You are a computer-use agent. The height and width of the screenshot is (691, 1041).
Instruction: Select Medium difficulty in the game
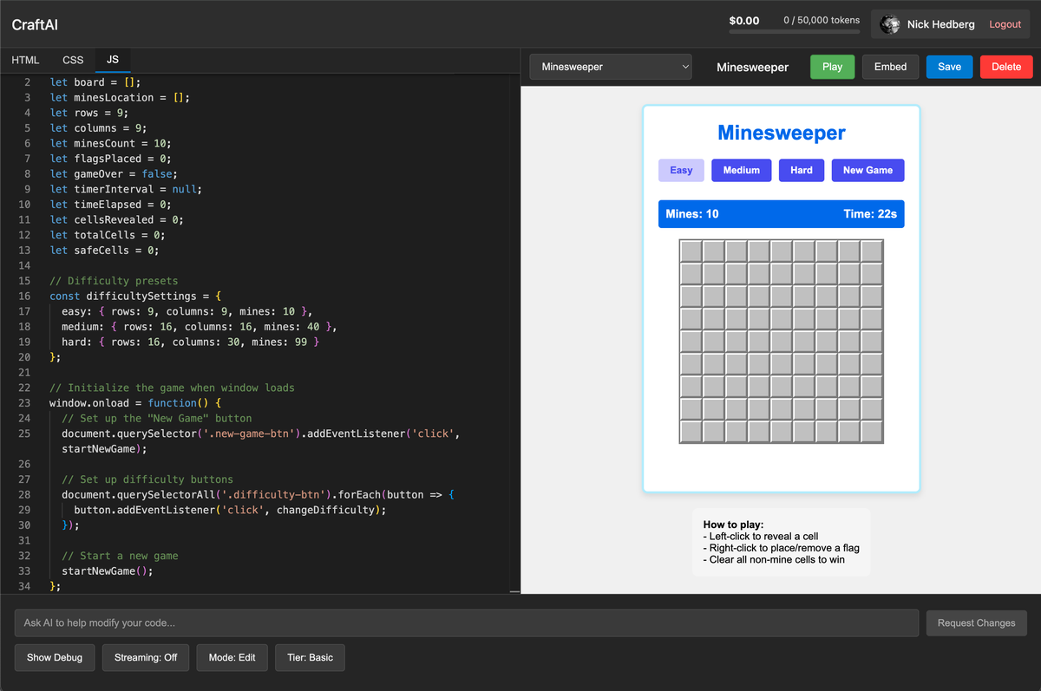pos(741,170)
